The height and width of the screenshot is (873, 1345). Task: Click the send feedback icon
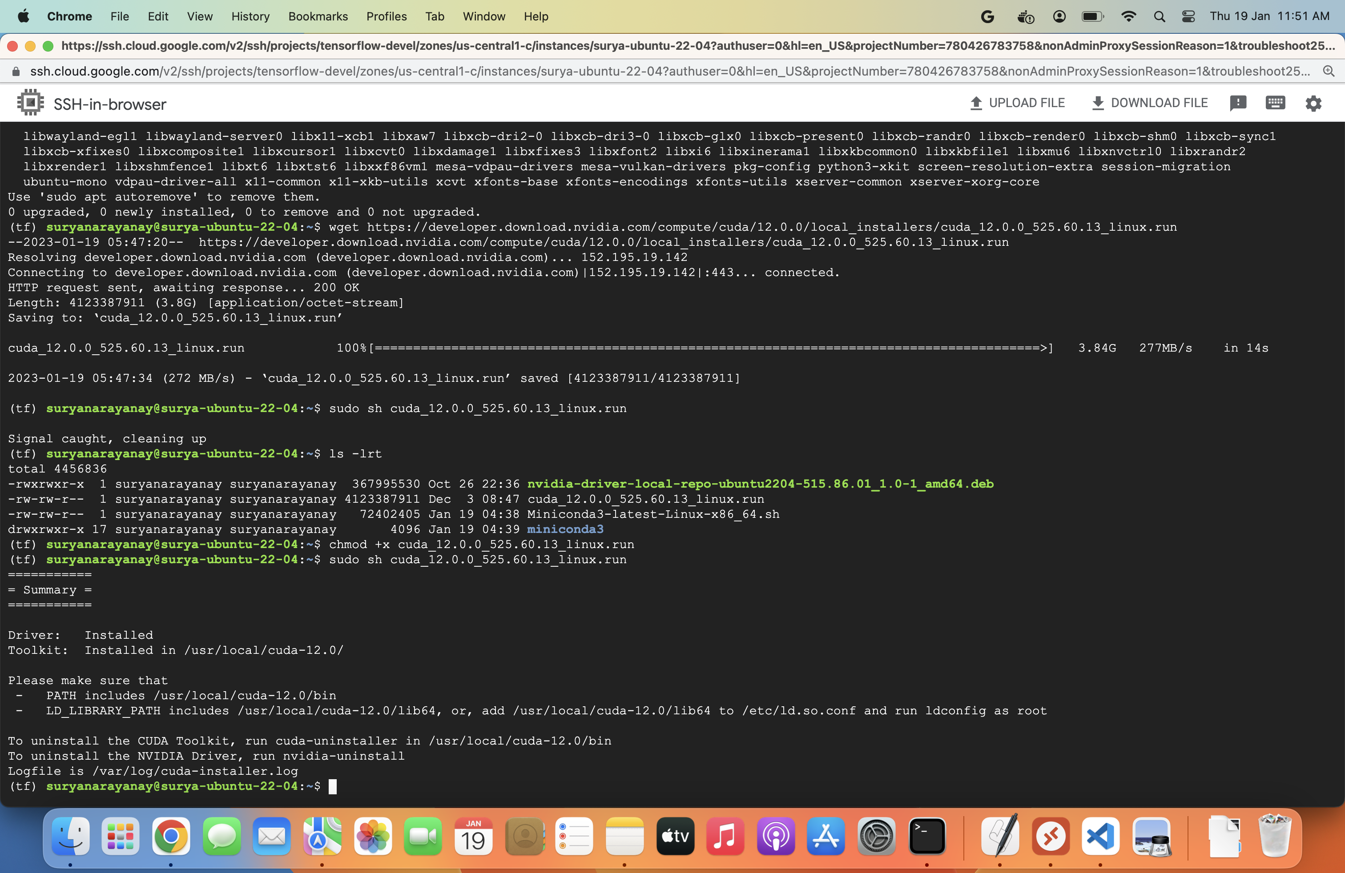point(1239,103)
